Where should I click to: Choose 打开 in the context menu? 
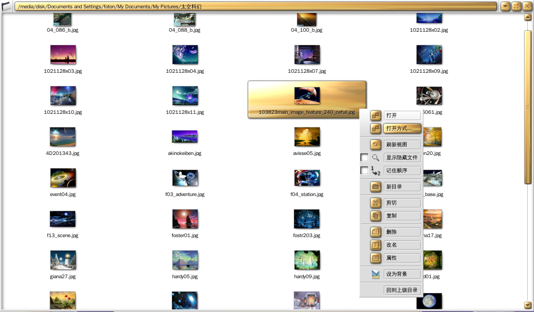click(402, 115)
